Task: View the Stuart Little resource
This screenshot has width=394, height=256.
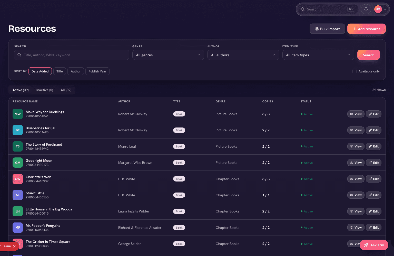Action: coord(356,195)
